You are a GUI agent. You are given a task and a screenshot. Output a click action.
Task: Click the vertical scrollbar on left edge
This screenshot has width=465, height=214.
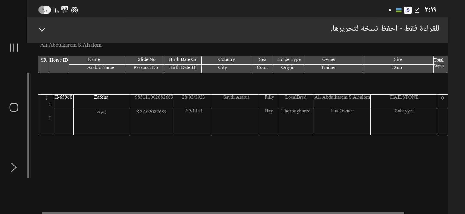[x=28, y=125]
